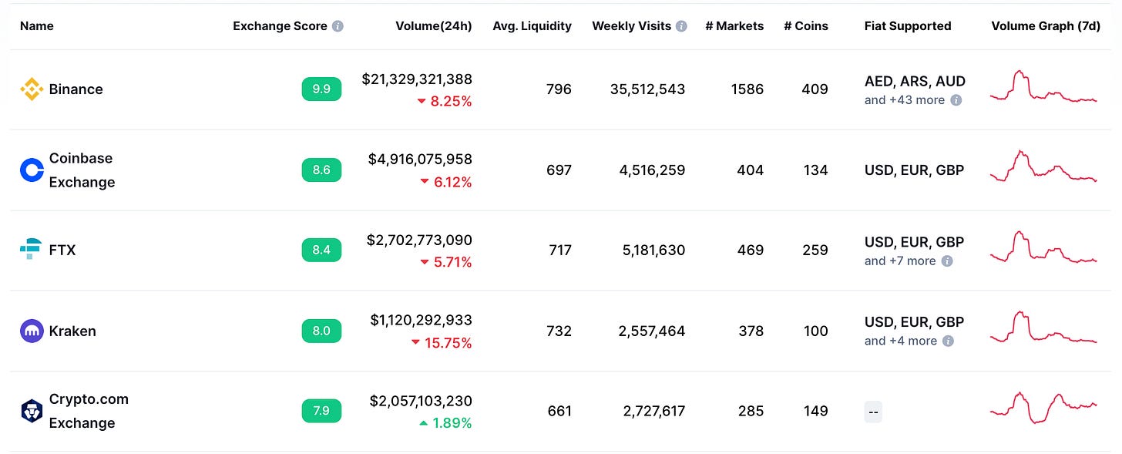The height and width of the screenshot is (454, 1122).
Task: Click the 8.4 score badge for FTX
Action: pyautogui.click(x=321, y=251)
